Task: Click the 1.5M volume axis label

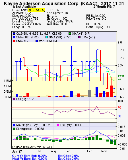Action: [7, 81]
